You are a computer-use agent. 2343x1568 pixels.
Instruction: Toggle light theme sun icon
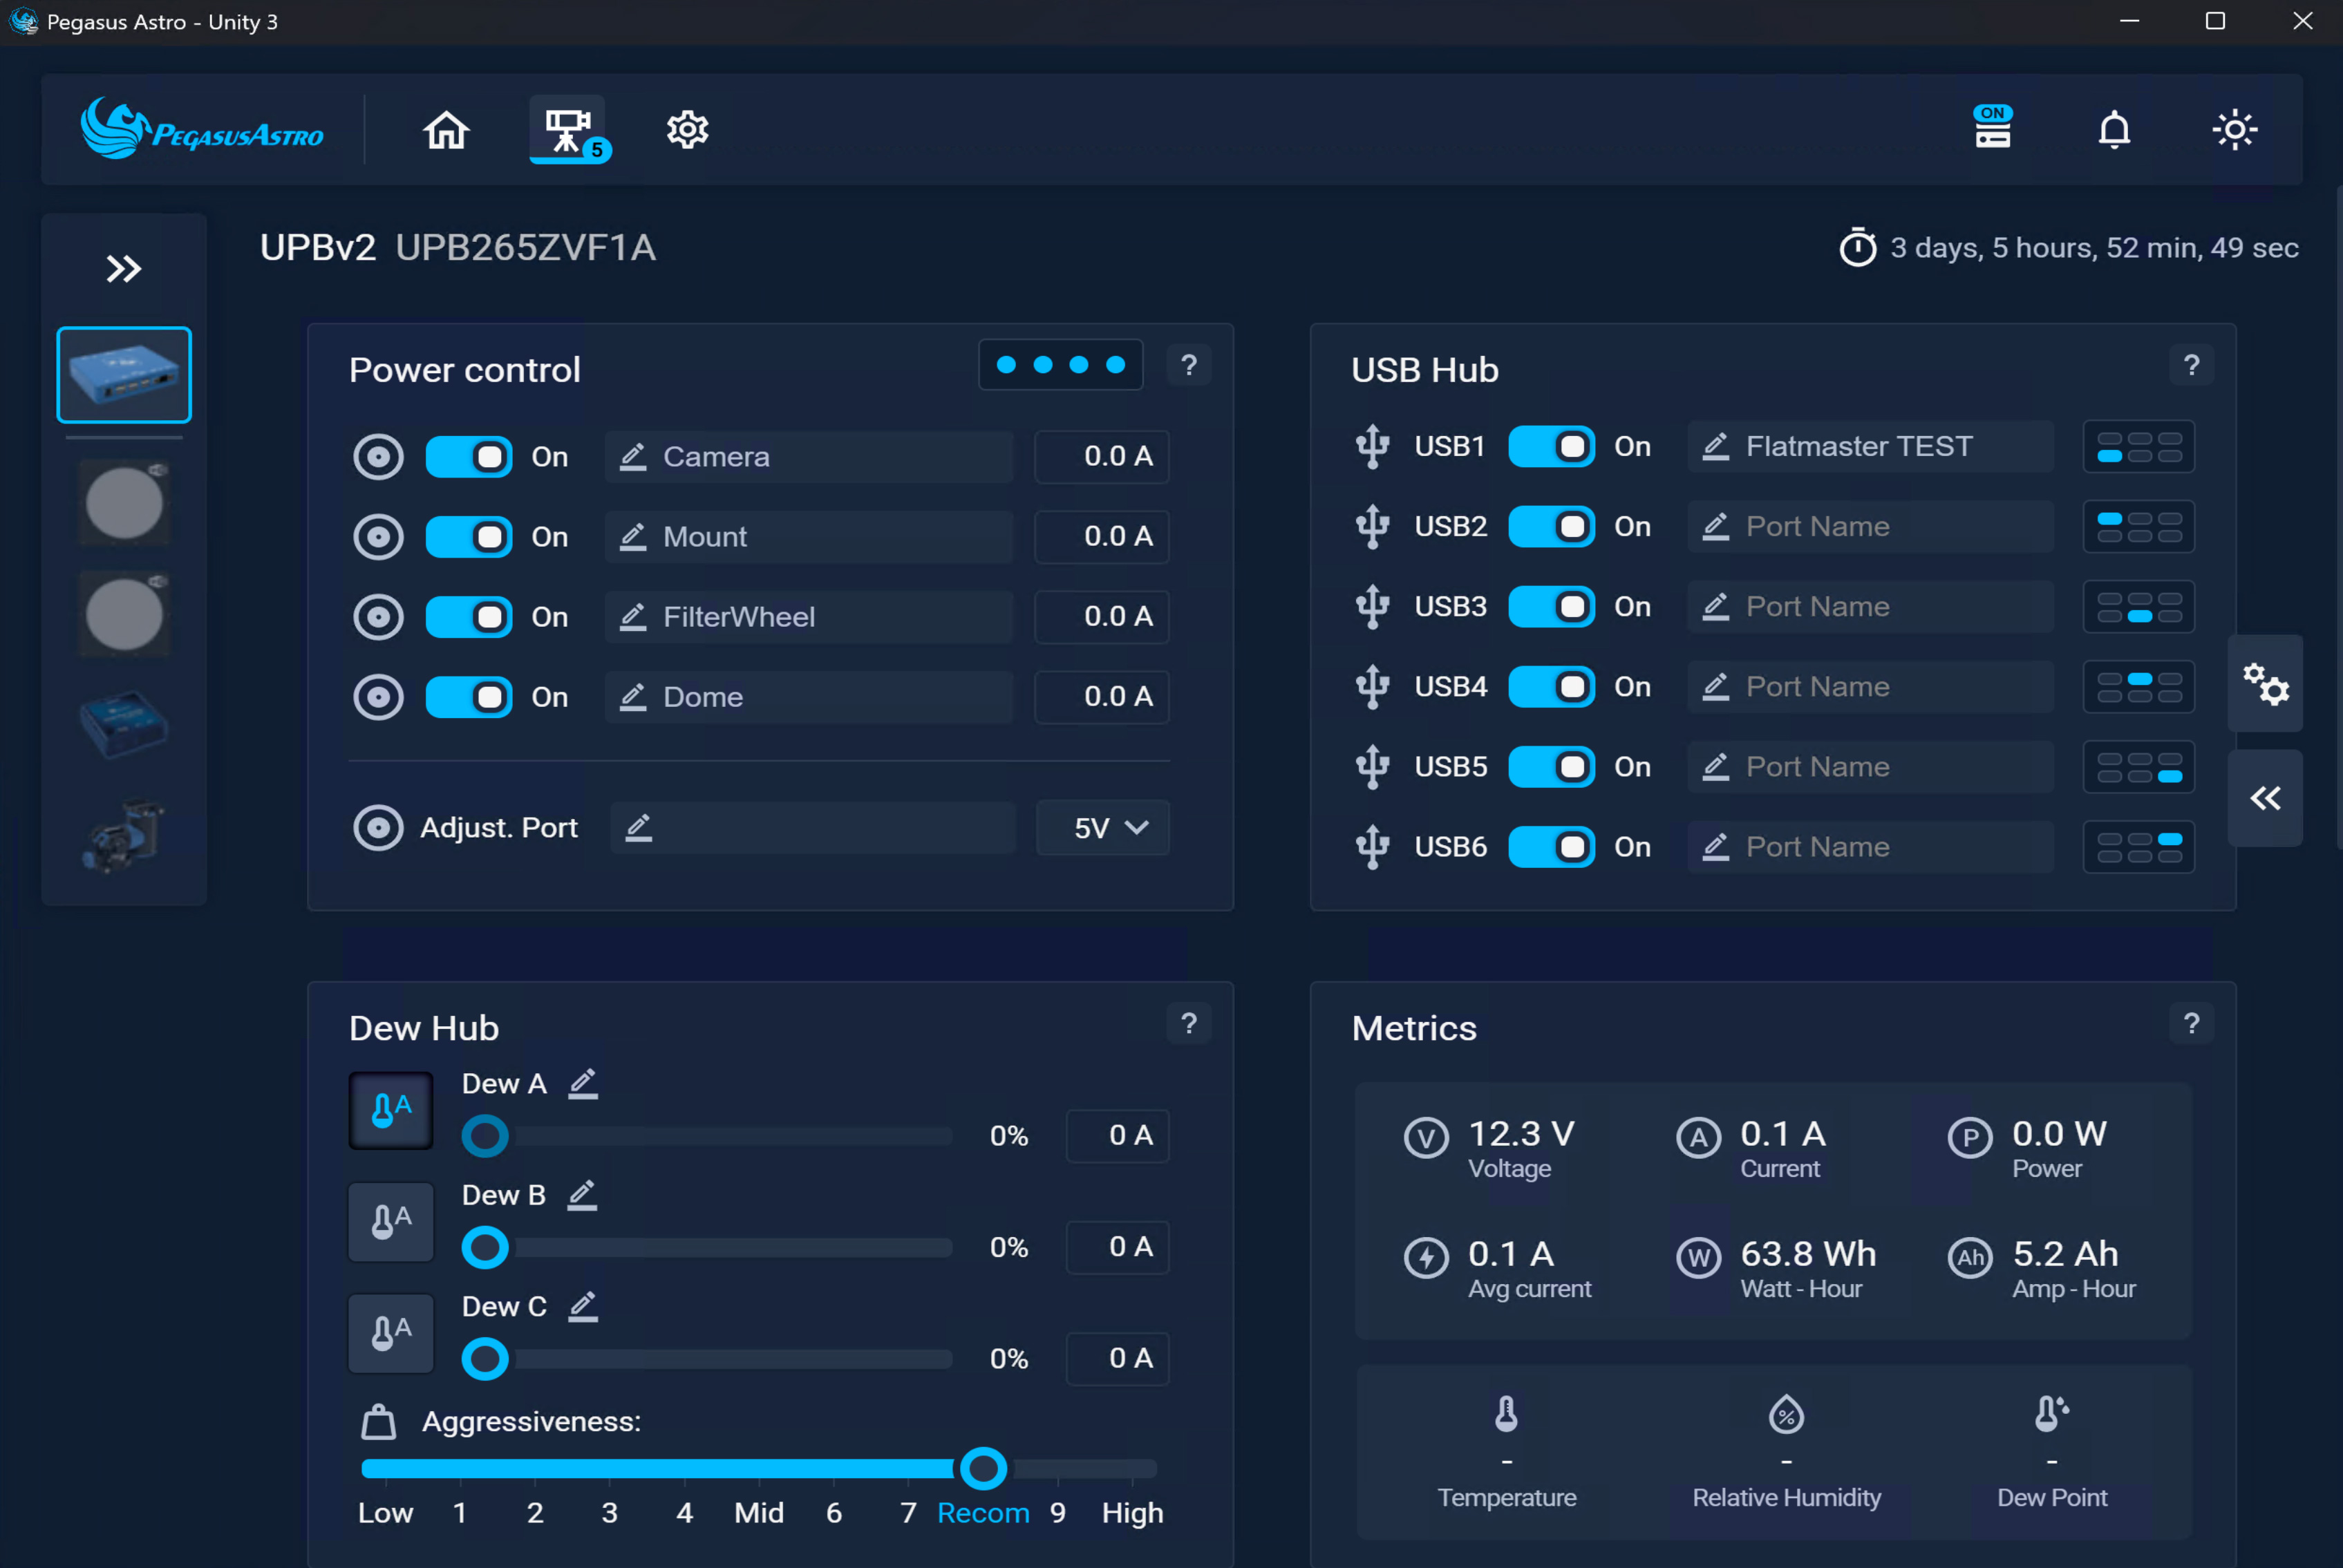[2234, 130]
